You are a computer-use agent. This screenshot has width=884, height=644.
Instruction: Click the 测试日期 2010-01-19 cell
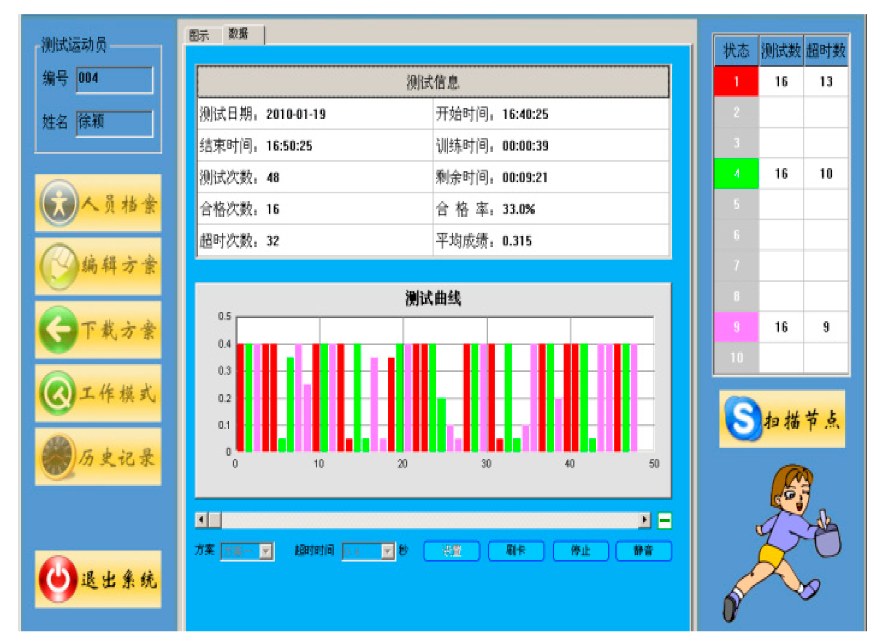point(315,114)
